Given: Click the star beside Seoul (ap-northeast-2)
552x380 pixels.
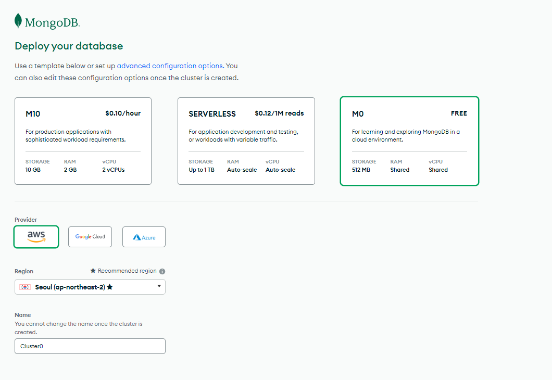Looking at the screenshot, I should click(110, 287).
